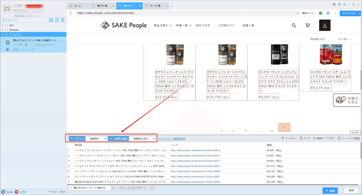The height and width of the screenshot is (195, 362).
Task: Remove the task with its x icon in sidebar
Action: 62,41
